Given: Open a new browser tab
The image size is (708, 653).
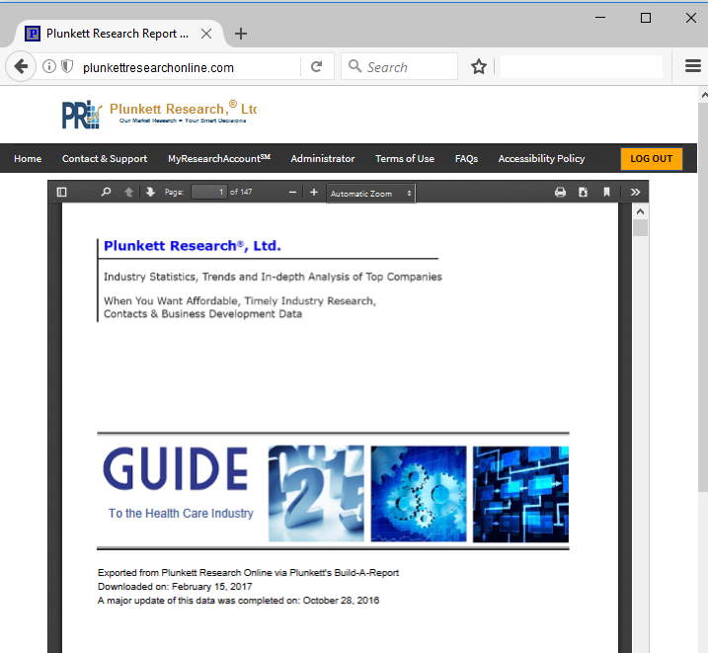Looking at the screenshot, I should pyautogui.click(x=241, y=34).
